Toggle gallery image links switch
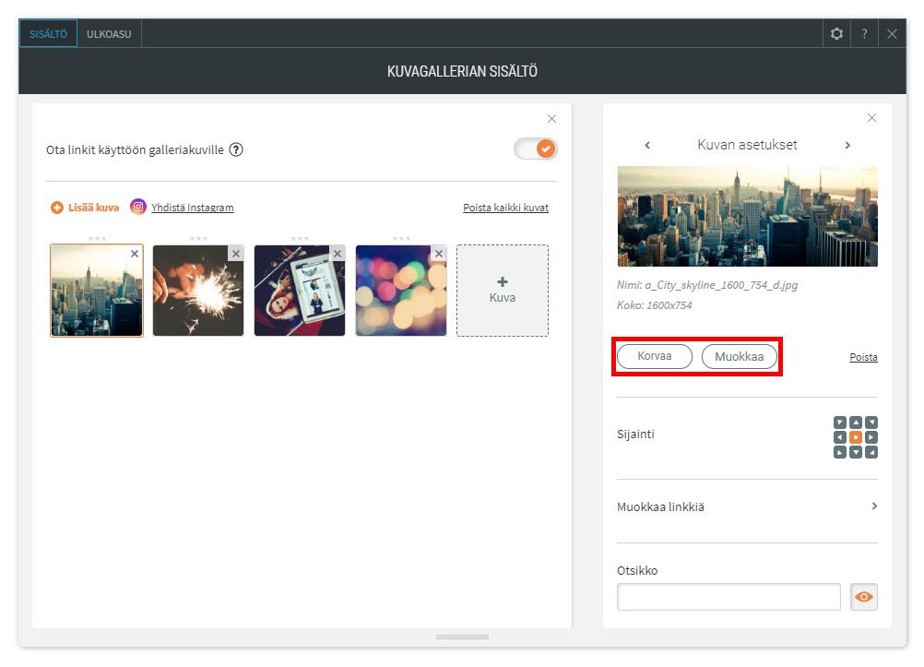Image resolution: width=924 pixels, height=667 pixels. click(536, 149)
